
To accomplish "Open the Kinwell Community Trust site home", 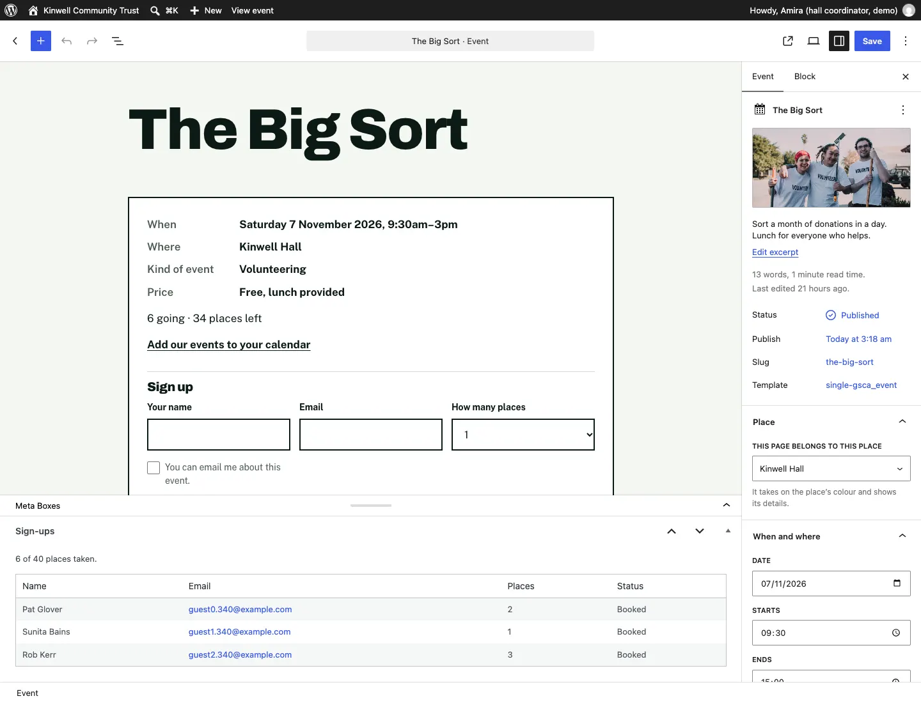I will click(84, 10).
